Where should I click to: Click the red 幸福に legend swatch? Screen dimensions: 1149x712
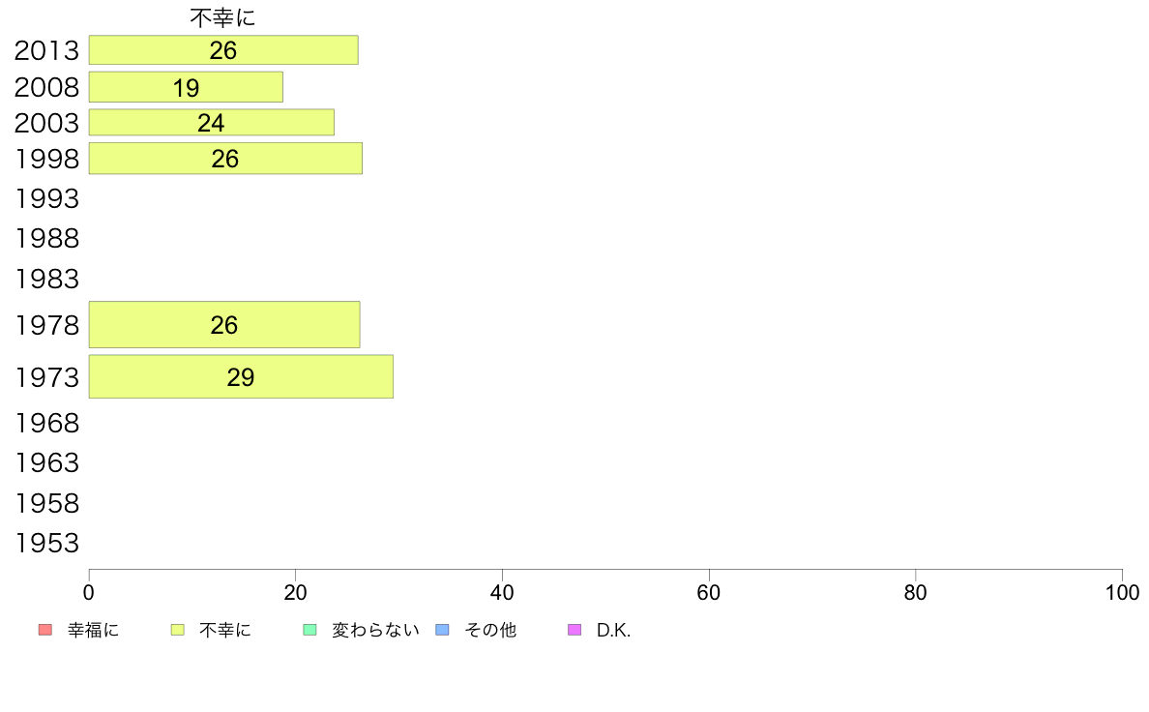coord(45,630)
